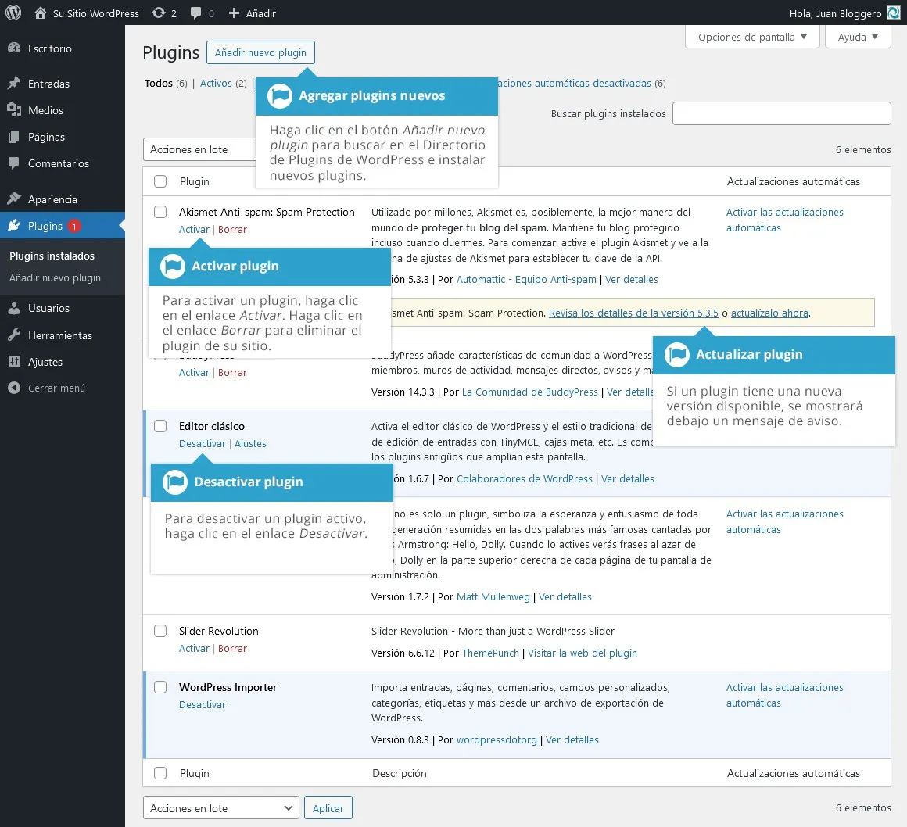The height and width of the screenshot is (827, 907).
Task: Expand the Opciones de pantalla panel
Action: [752, 37]
